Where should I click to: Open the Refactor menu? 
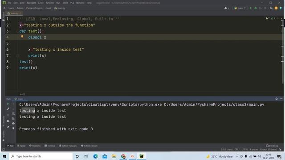coord(50,3)
